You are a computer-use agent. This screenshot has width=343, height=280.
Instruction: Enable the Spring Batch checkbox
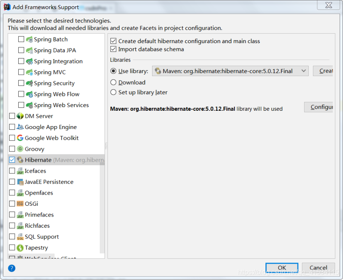[21, 39]
